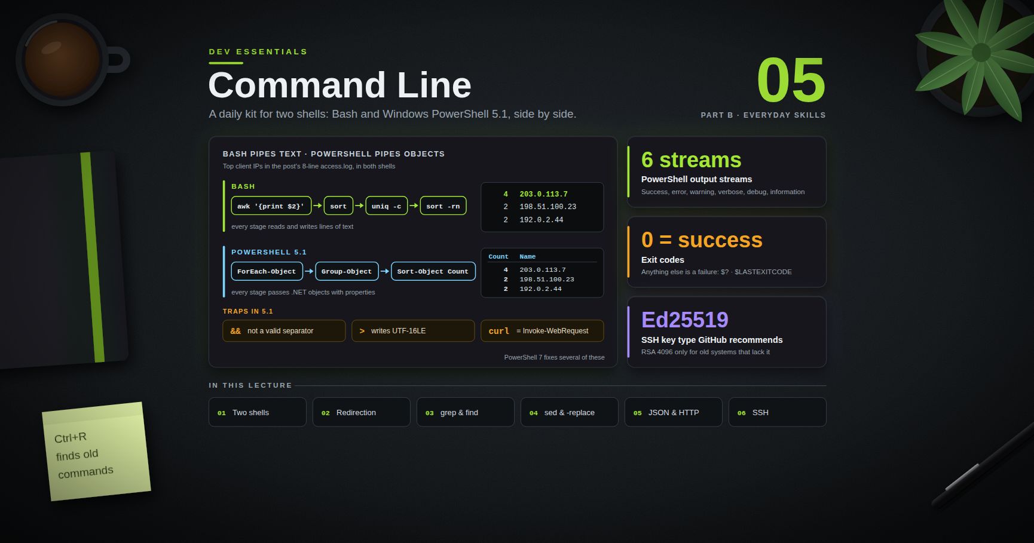
Task: Select the large lecture number "05"
Action: (x=791, y=80)
